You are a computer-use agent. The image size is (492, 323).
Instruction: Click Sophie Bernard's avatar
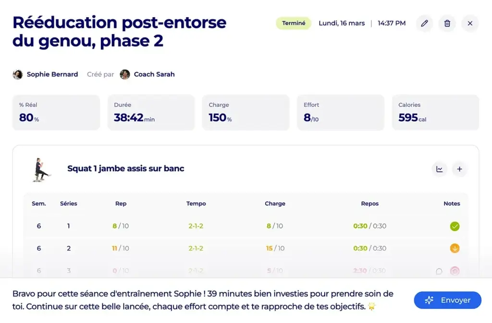pyautogui.click(x=18, y=75)
